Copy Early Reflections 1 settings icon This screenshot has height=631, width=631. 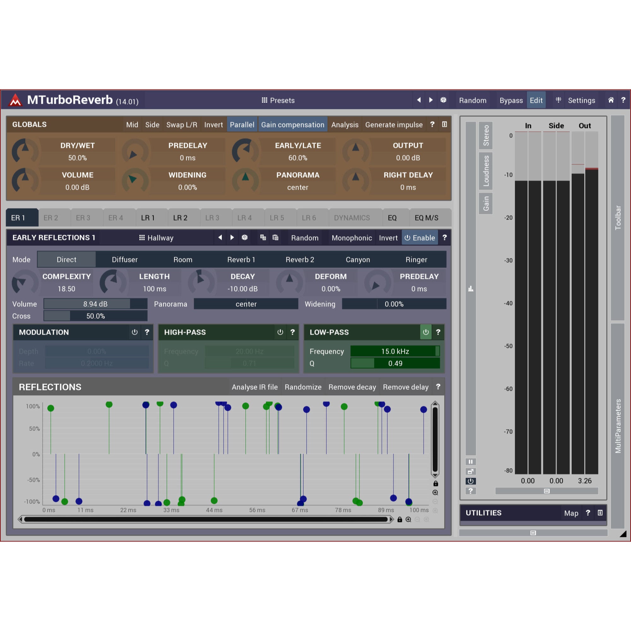263,238
